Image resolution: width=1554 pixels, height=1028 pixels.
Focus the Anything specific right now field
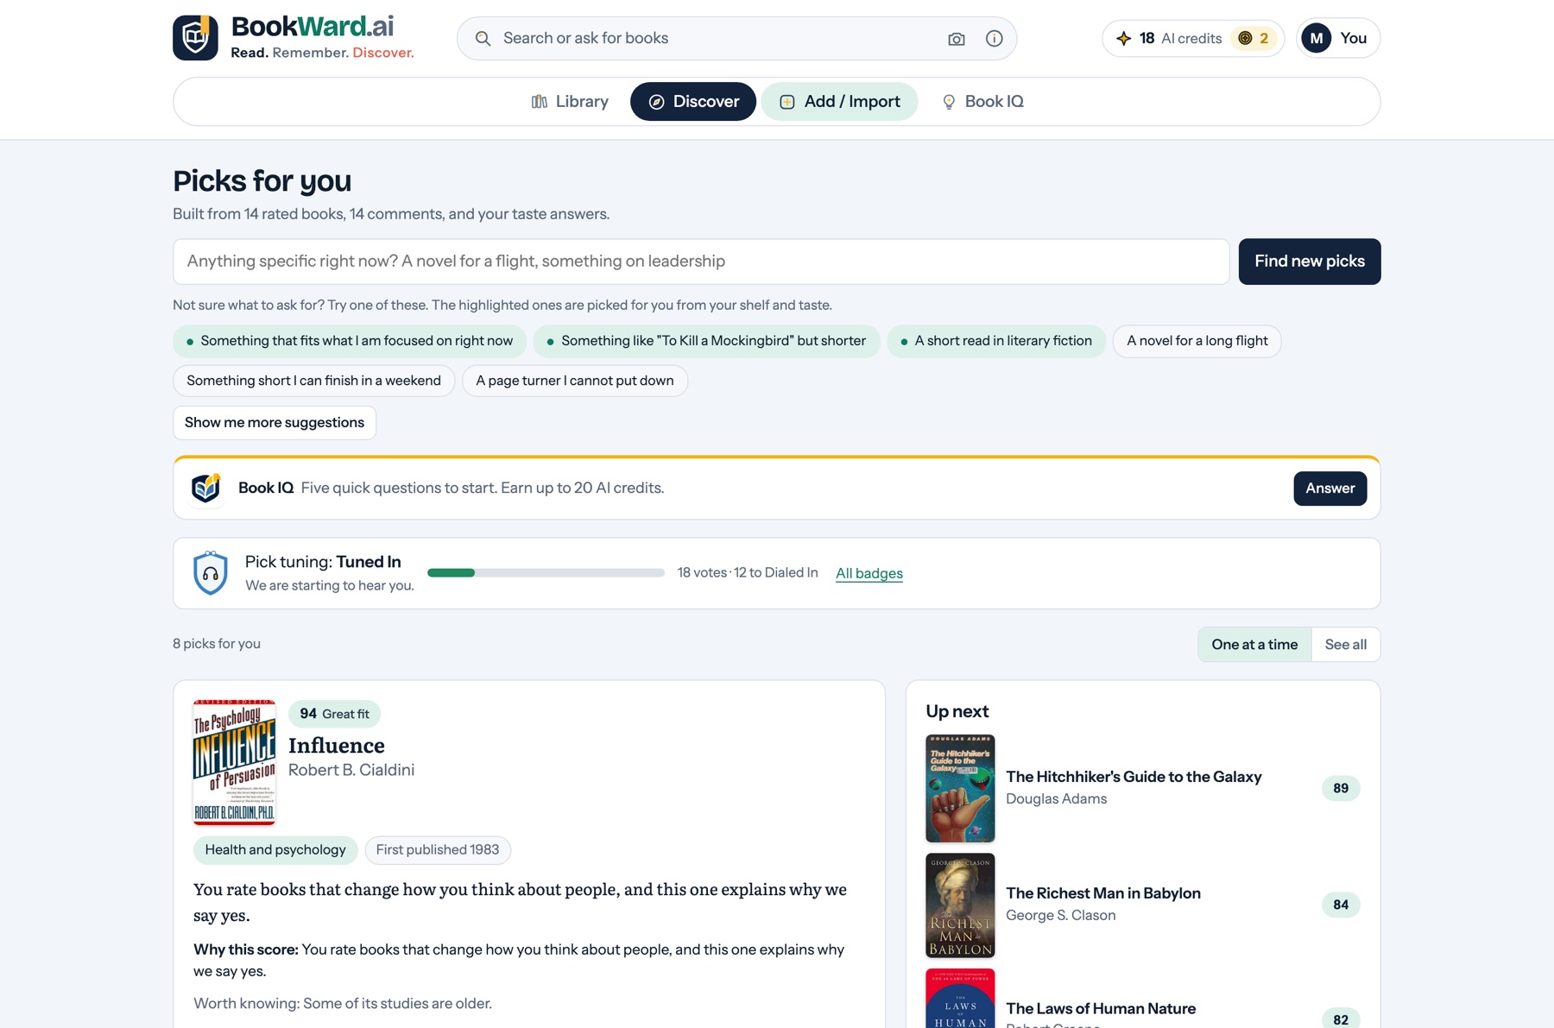click(x=701, y=262)
